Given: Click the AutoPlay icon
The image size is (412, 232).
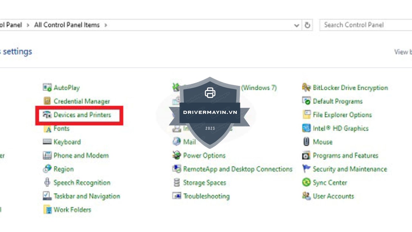Looking at the screenshot, I should [x=47, y=87].
